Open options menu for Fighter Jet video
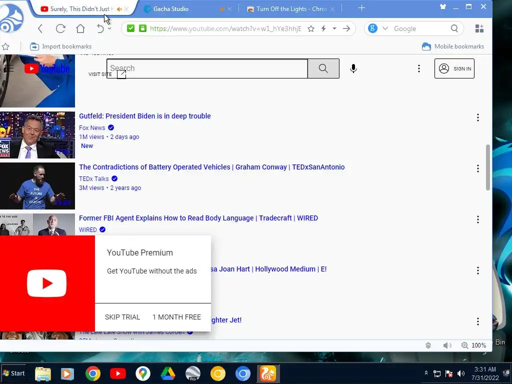The image size is (512, 384). 477,321
